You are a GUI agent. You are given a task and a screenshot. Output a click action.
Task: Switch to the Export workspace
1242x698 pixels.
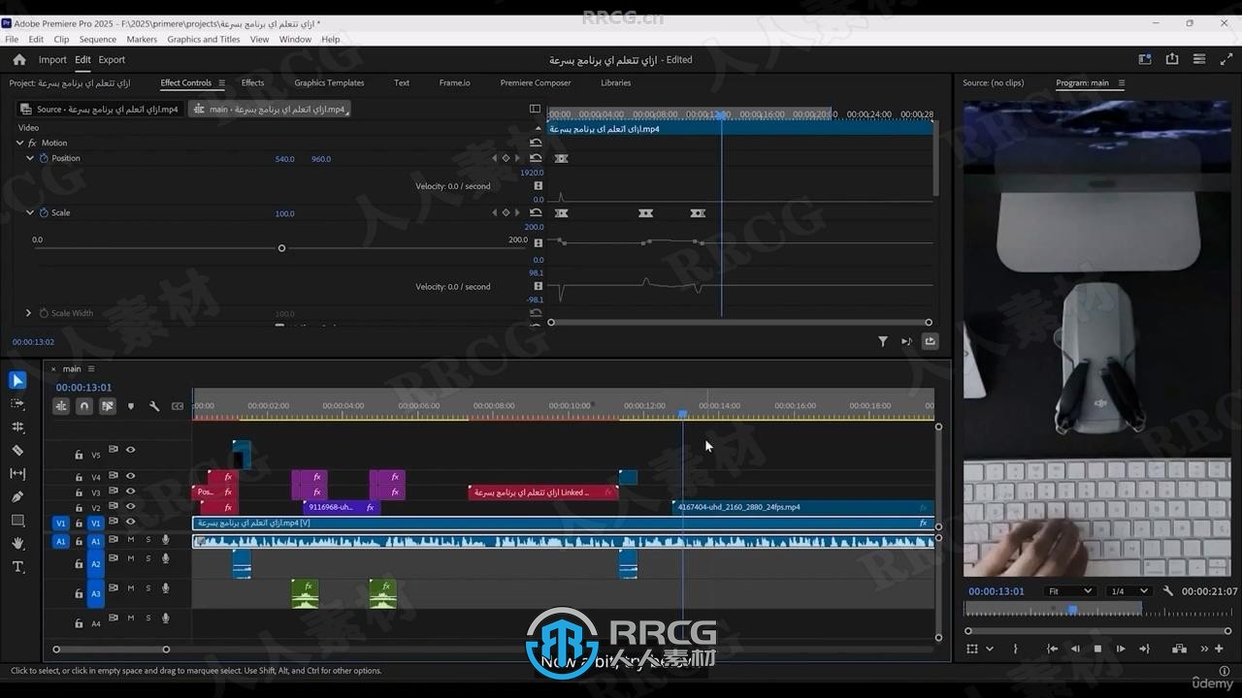[x=112, y=59]
